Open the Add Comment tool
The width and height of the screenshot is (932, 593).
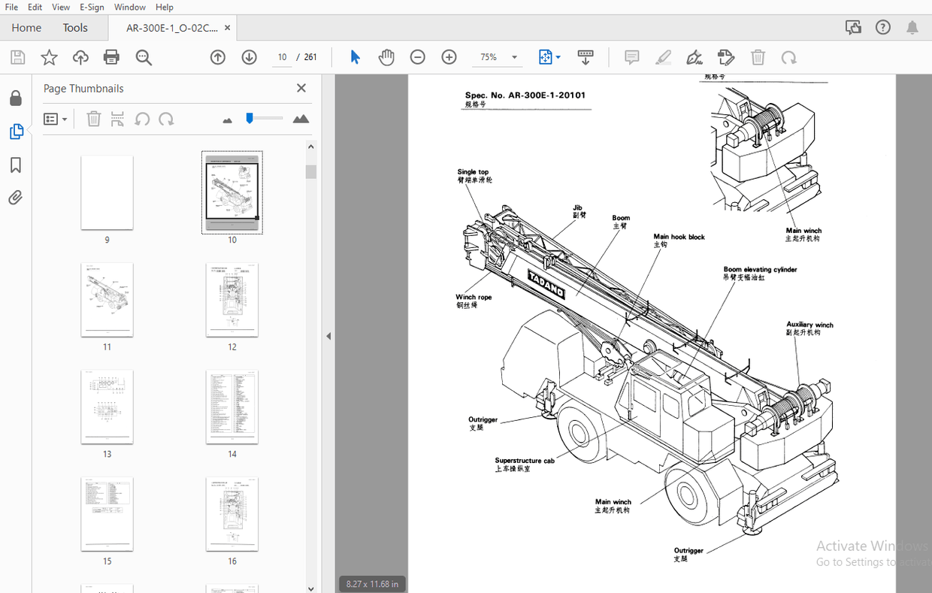tap(631, 56)
